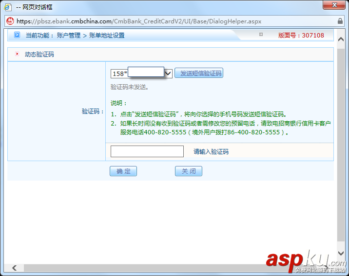349x276 pixels.
Task: Click the 账单地址设置 breadcrumb text
Action: (107, 36)
